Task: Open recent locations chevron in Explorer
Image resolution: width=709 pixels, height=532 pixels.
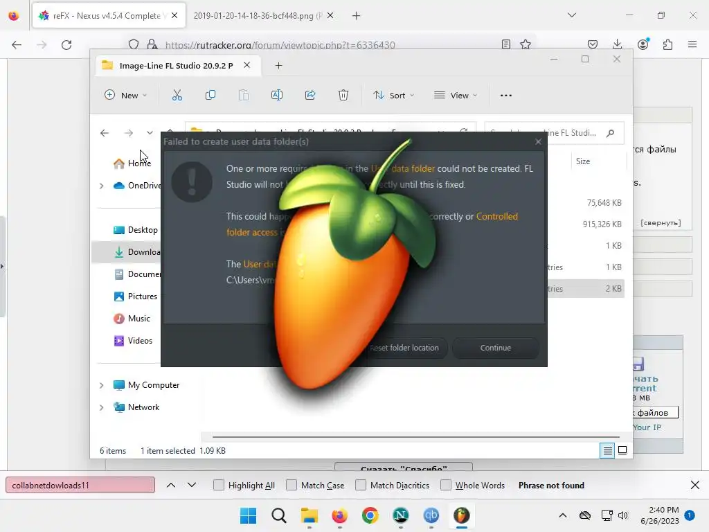Action: pyautogui.click(x=150, y=133)
